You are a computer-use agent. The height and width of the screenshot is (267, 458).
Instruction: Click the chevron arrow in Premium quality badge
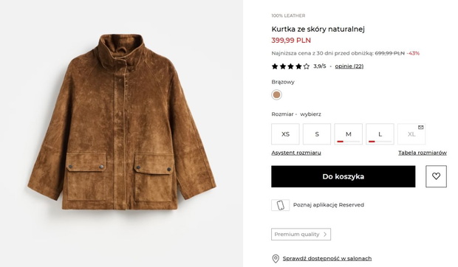(325, 235)
